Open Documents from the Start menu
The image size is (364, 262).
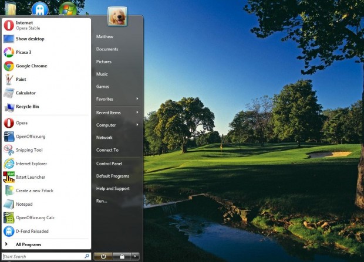(107, 49)
